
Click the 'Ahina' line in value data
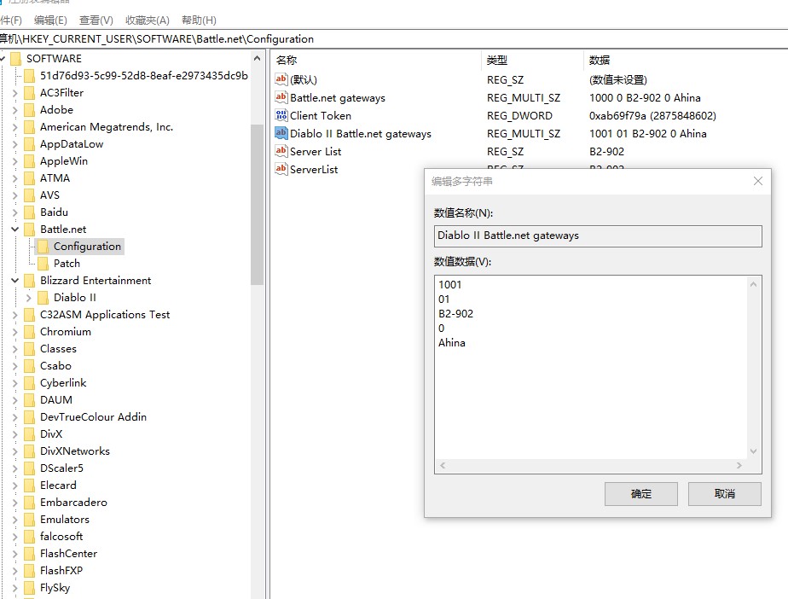pyautogui.click(x=452, y=343)
